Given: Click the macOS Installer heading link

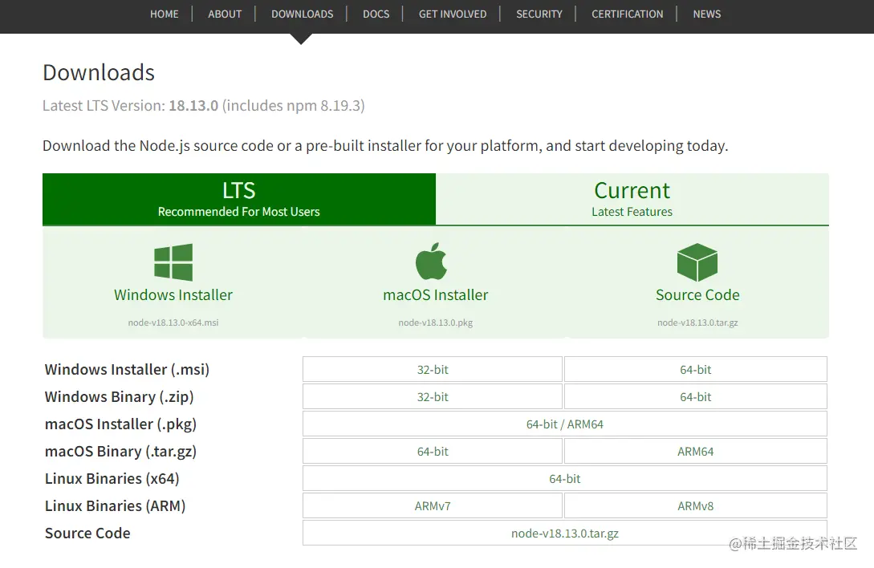Looking at the screenshot, I should coord(435,295).
